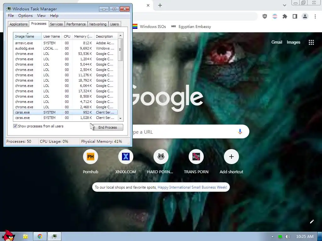Screen dimensions: 322x241
Task: Toggle the Chrome side panel icon
Action: coord(295,16)
